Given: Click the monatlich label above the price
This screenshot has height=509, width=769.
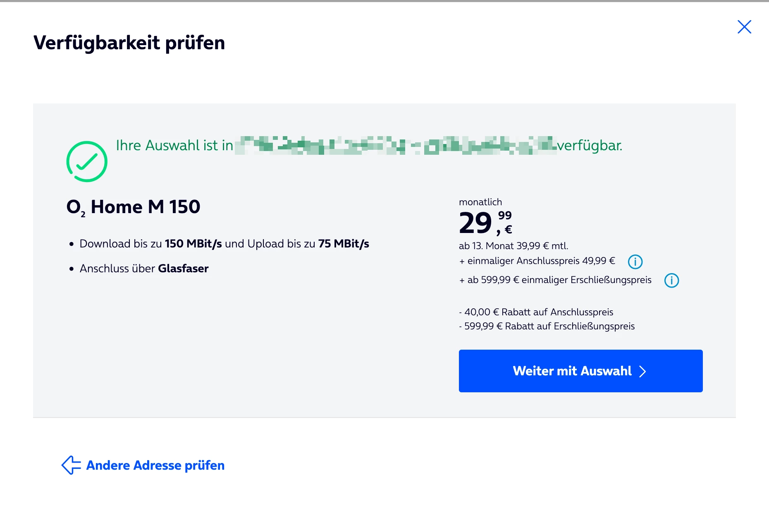Looking at the screenshot, I should (480, 202).
